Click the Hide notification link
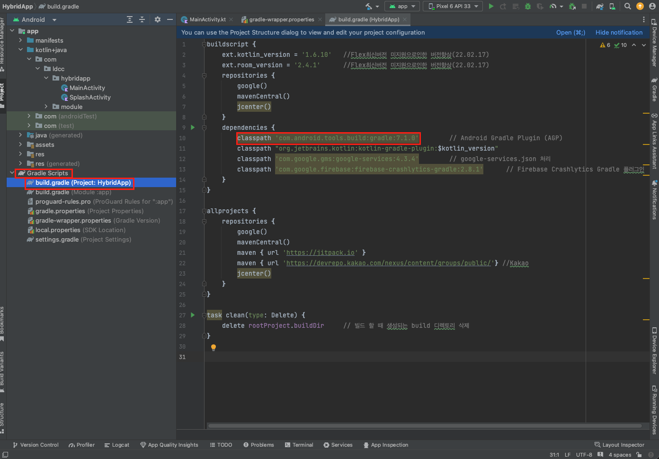This screenshot has height=459, width=659. (619, 33)
